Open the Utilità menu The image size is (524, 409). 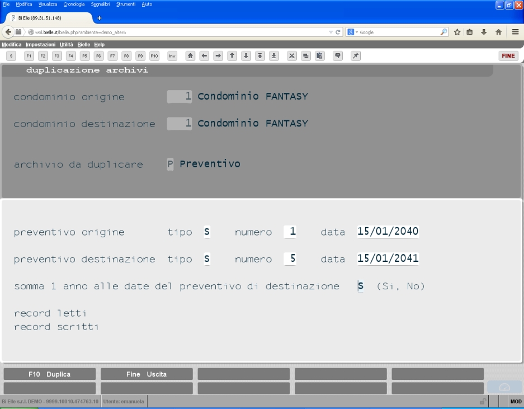[66, 44]
